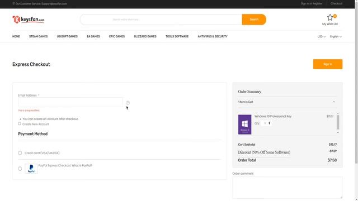Click the Order Total $7.58 value
The width and height of the screenshot is (358, 201).
point(332,160)
